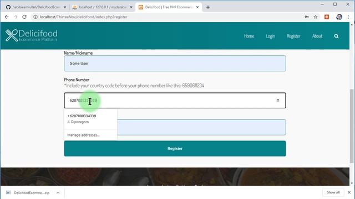The image size is (355, 199).
Task: Go to Home in site navigation
Action: pos(249,36)
